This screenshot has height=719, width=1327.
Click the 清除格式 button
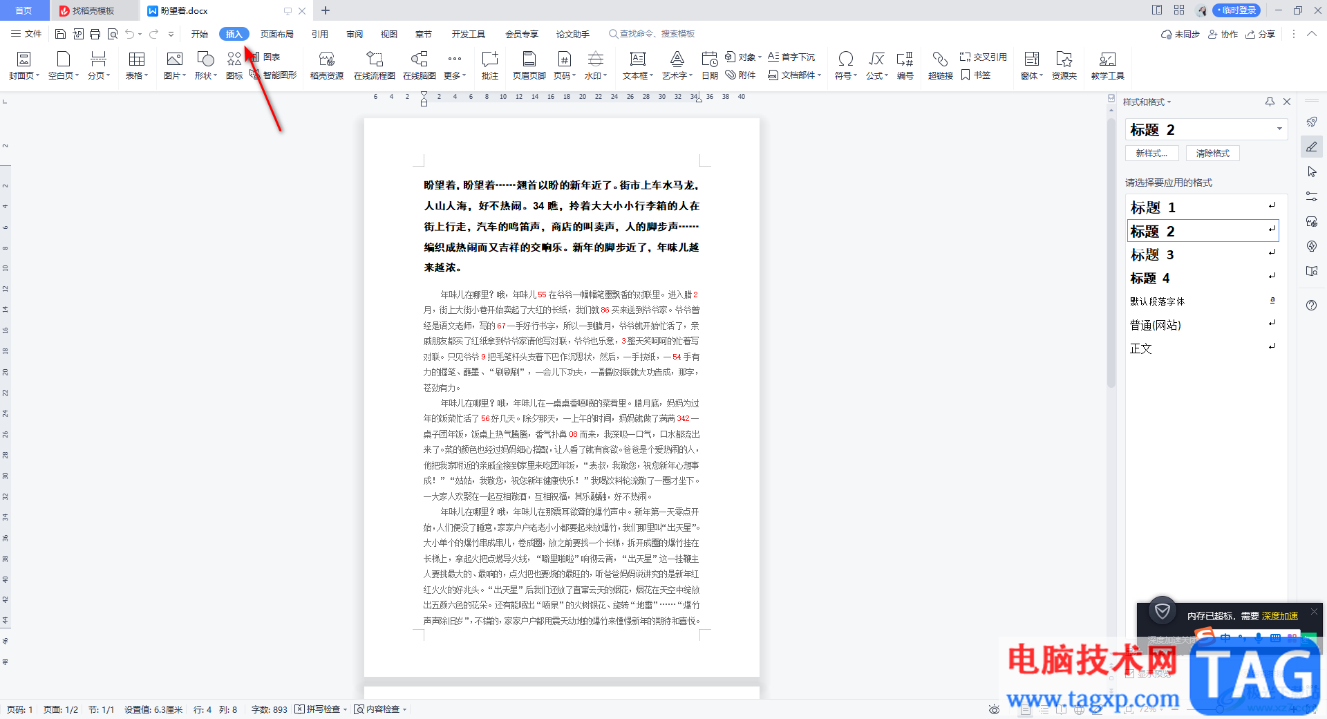point(1213,153)
